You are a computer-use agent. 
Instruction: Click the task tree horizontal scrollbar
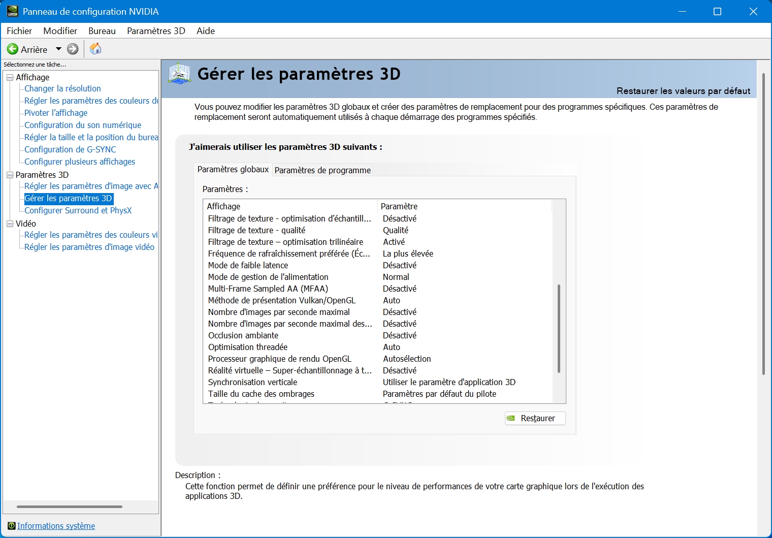(x=70, y=507)
